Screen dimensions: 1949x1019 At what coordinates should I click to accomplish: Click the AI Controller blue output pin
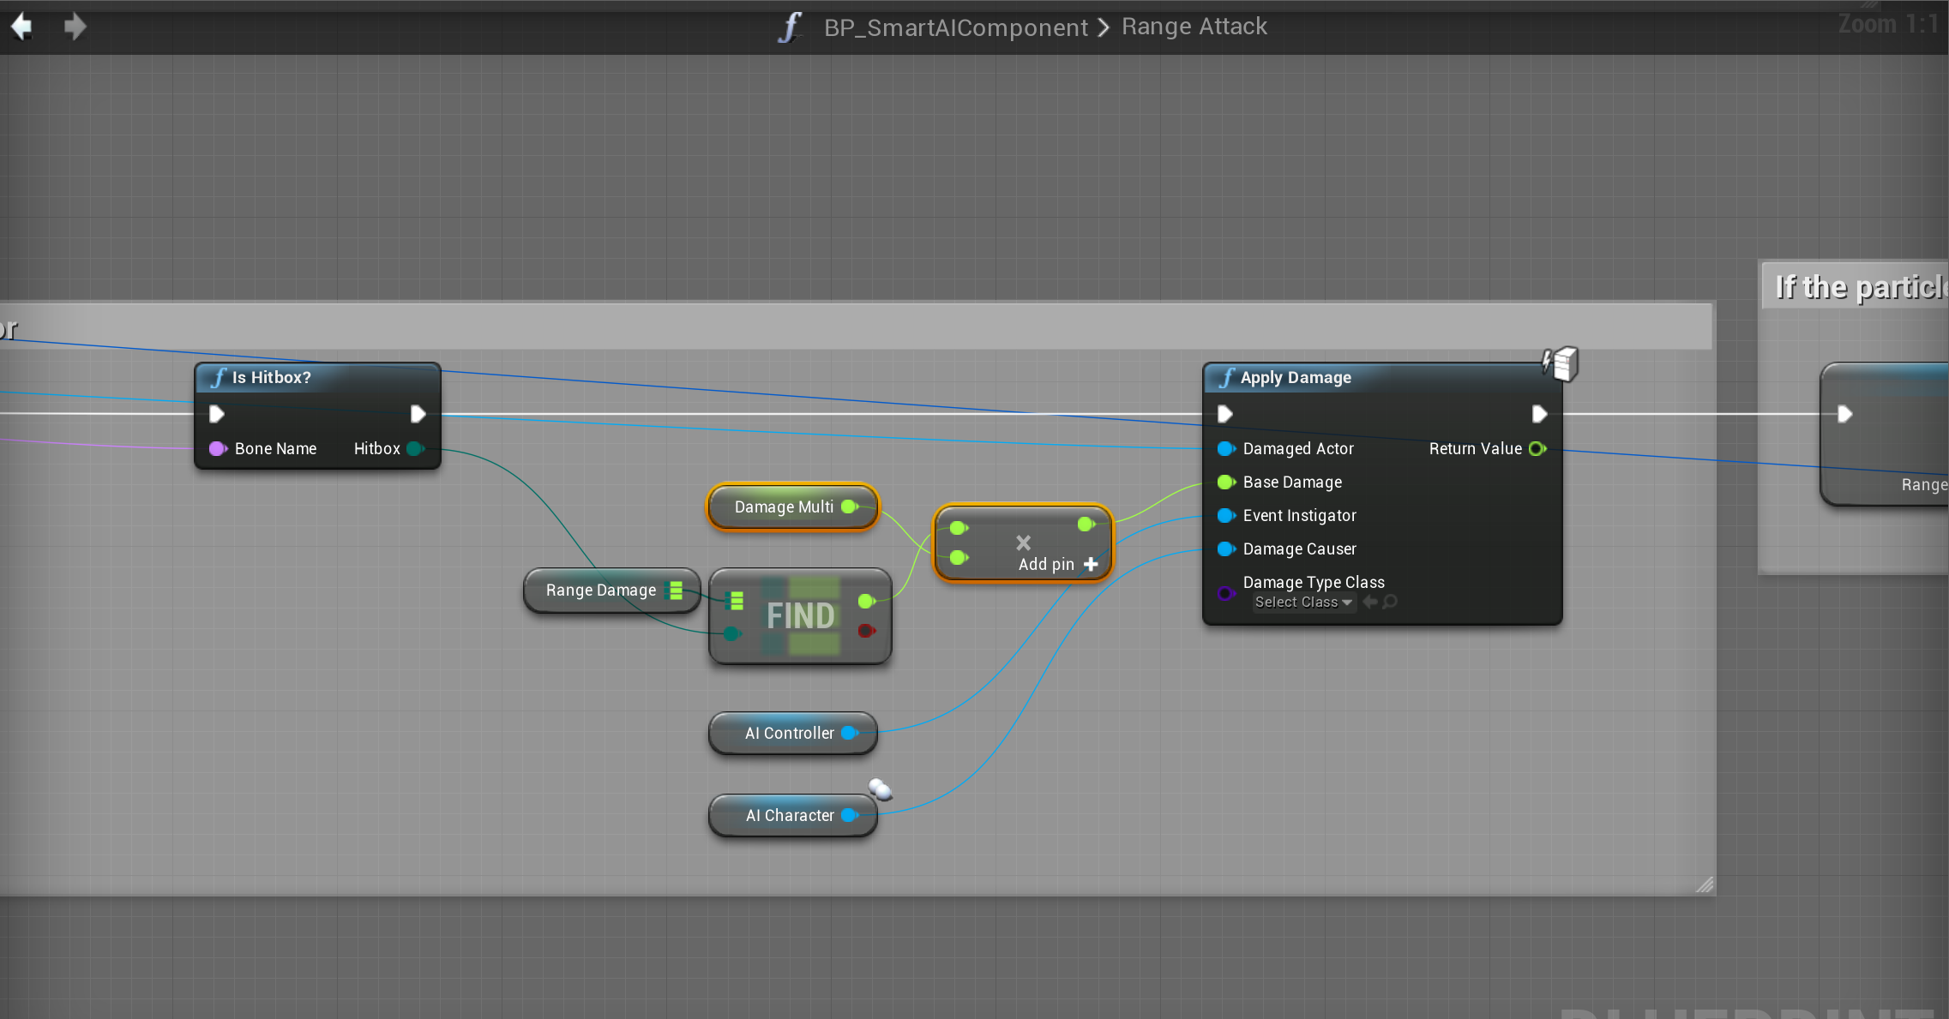[x=850, y=733]
